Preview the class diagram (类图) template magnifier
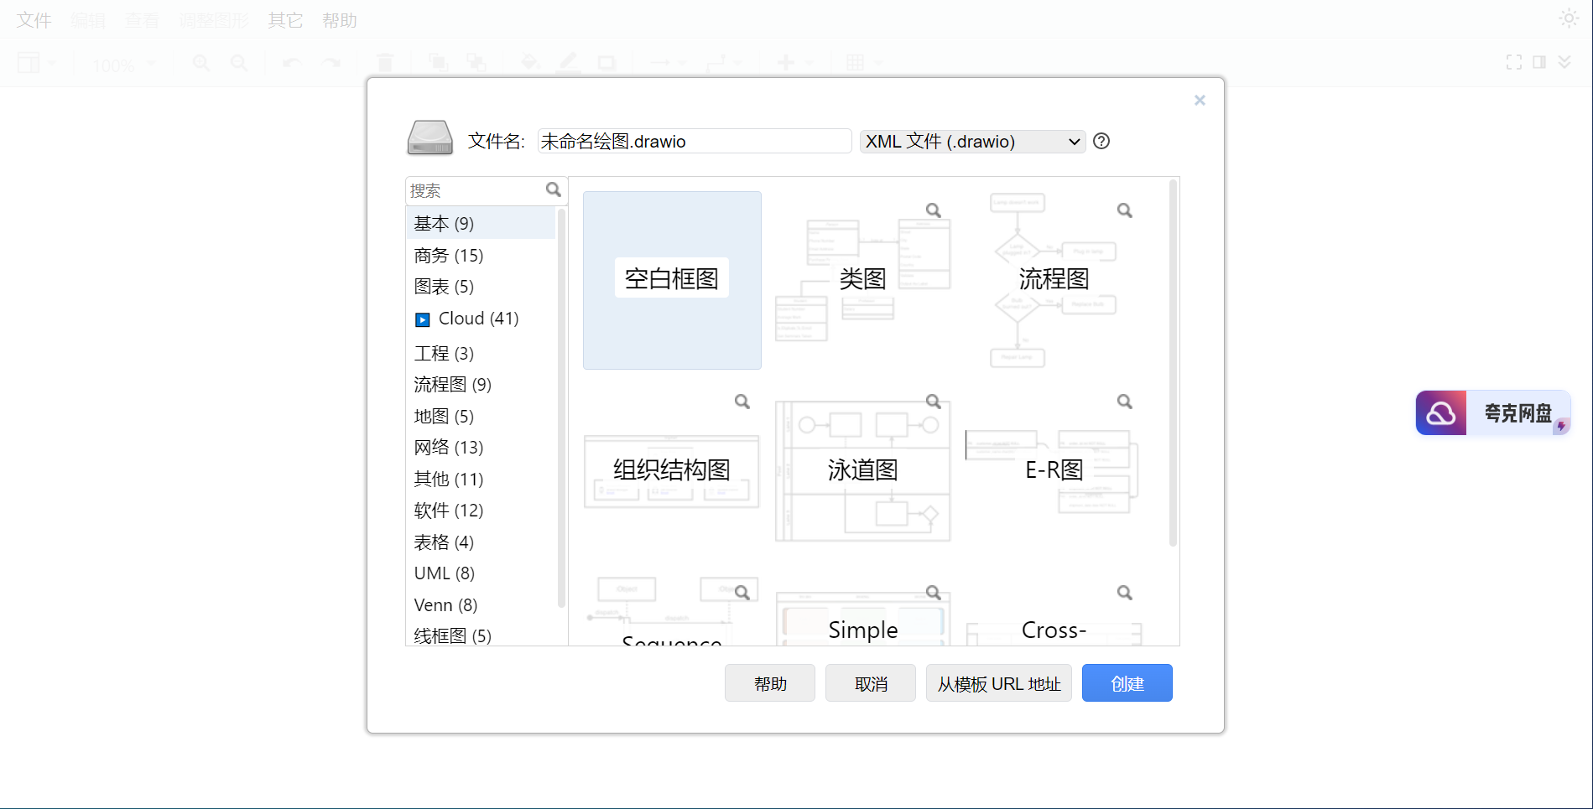 933,210
